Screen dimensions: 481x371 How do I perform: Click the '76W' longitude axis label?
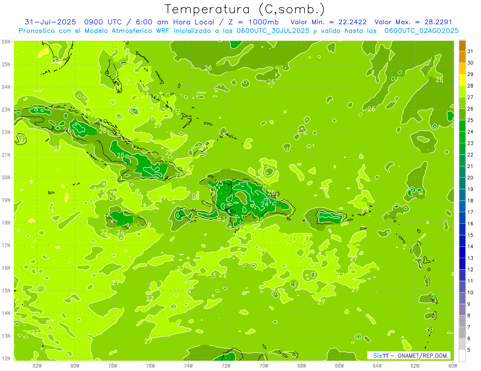151,365
